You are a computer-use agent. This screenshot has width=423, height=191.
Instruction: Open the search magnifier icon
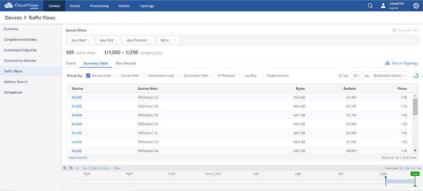[371, 6]
